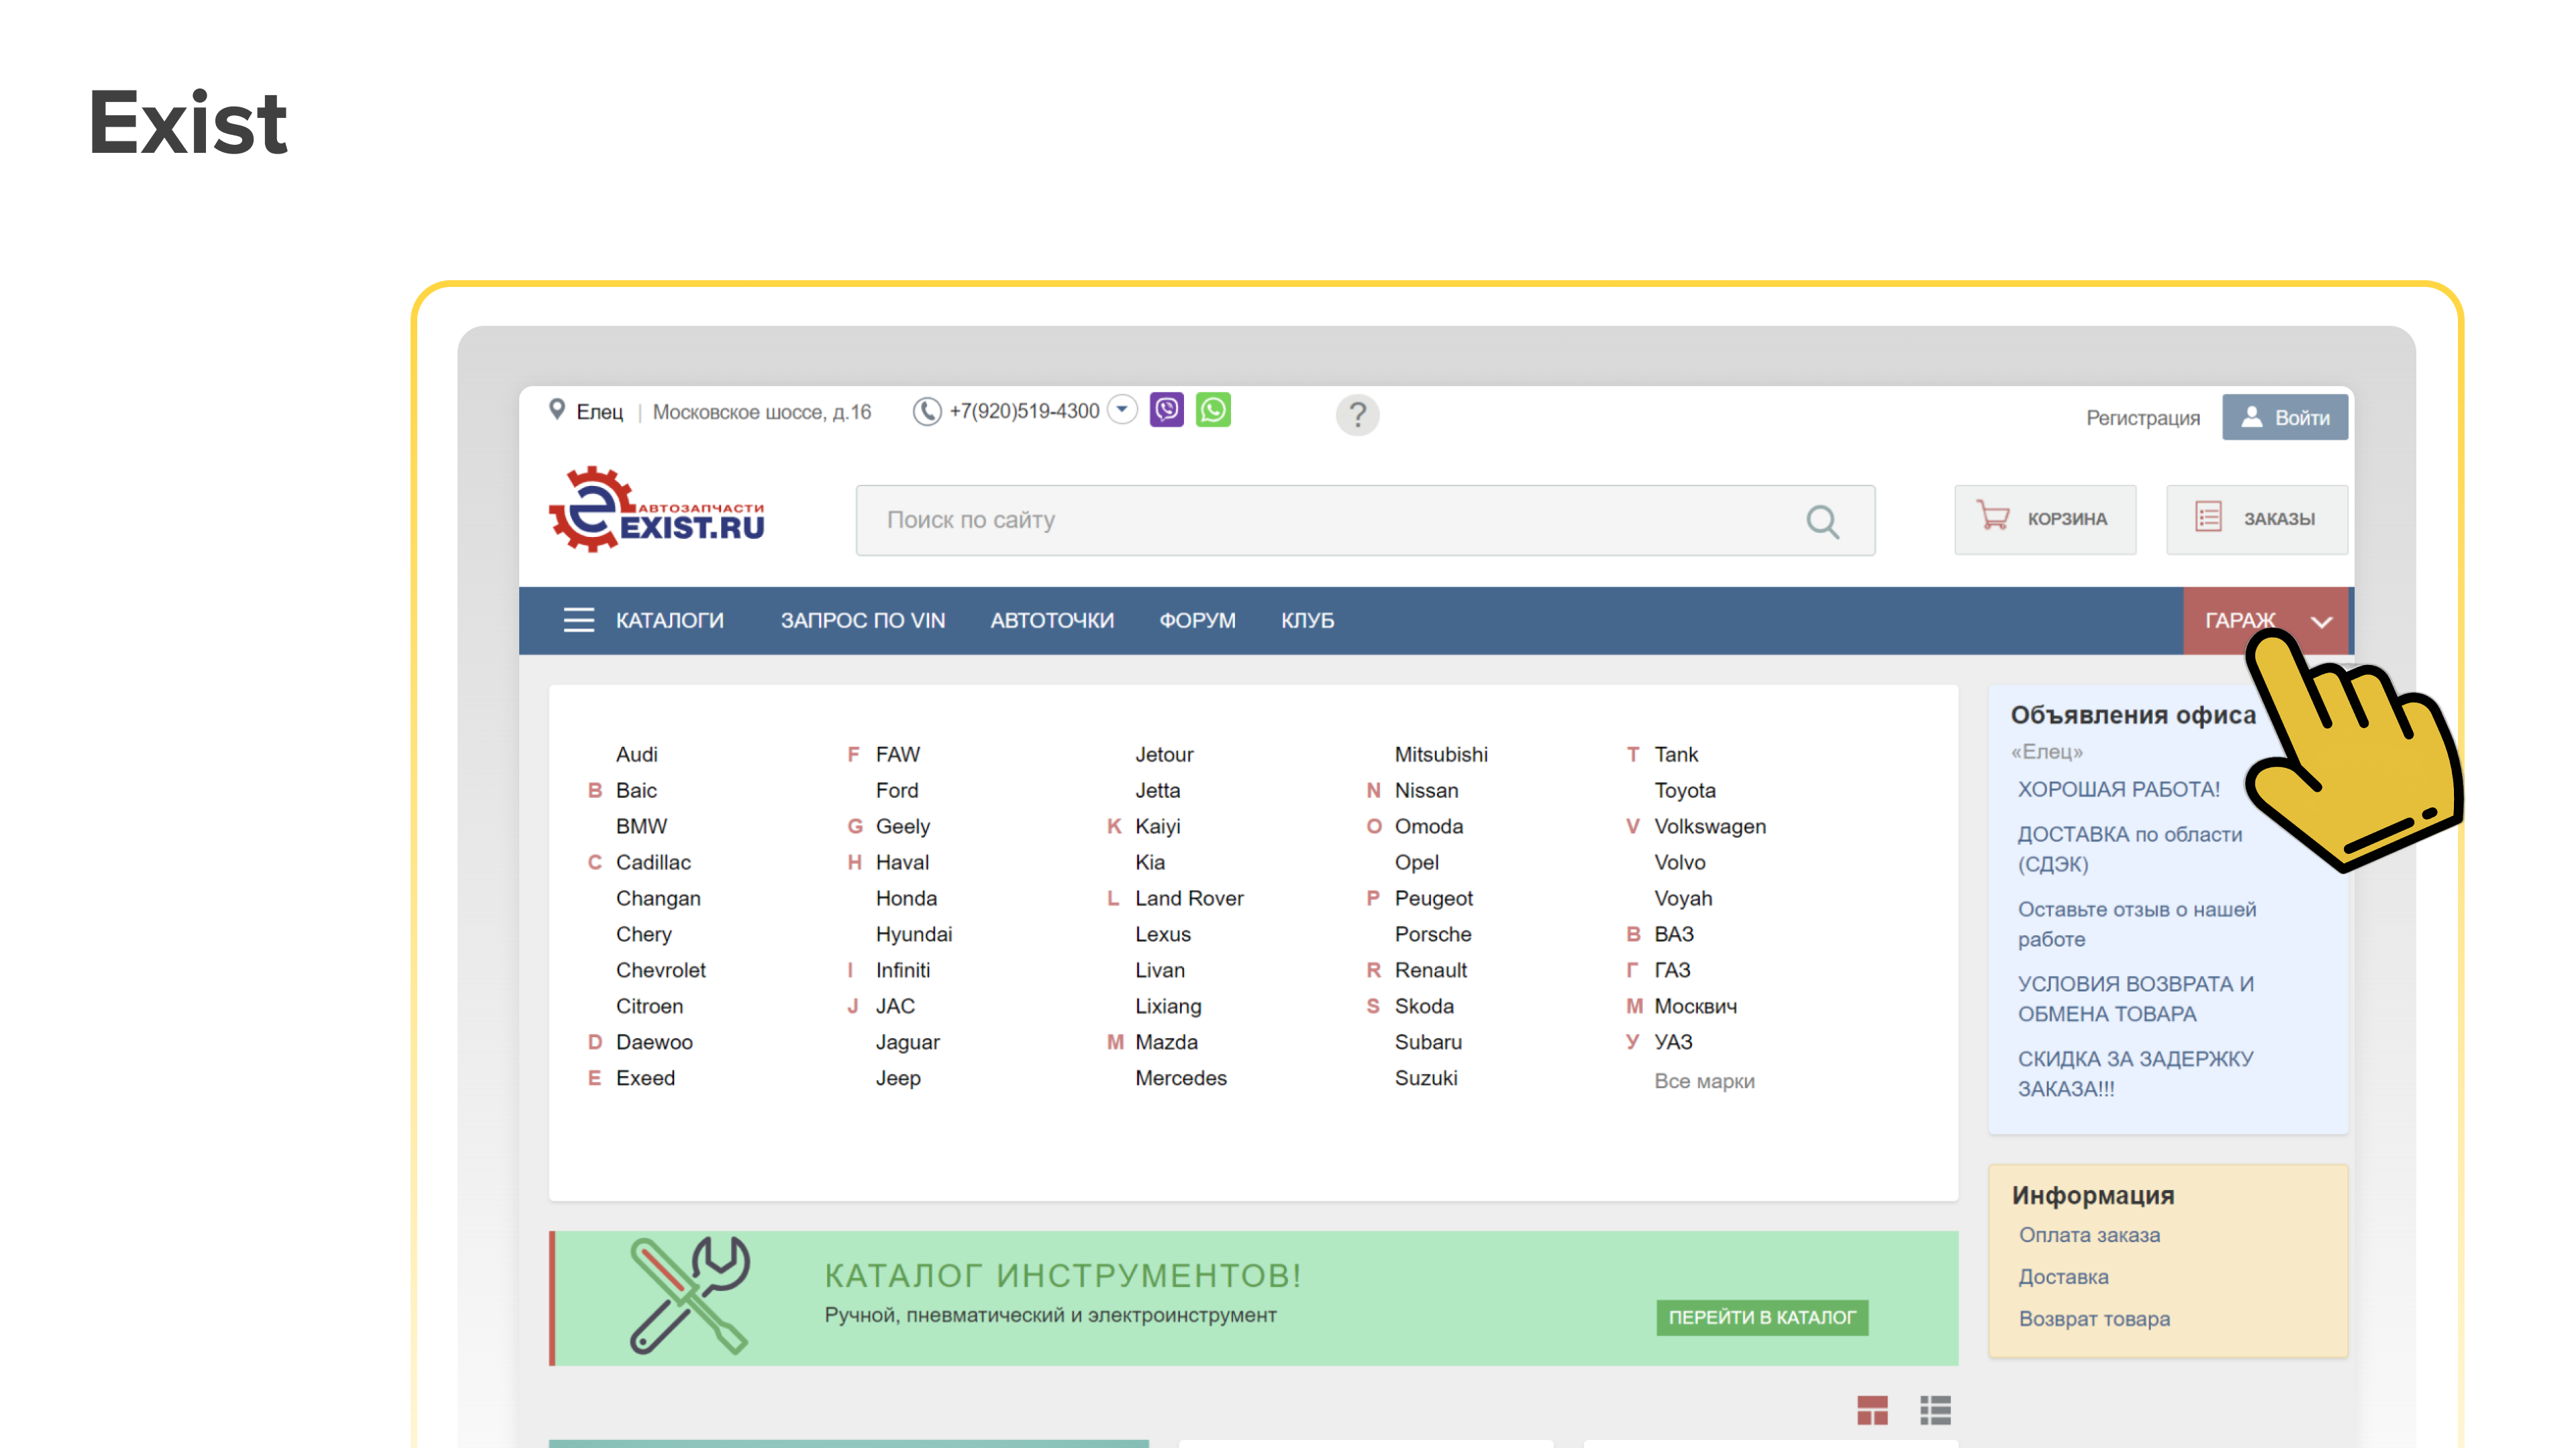Click the WhatsApp icon
The image size is (2576, 1448).
1213,411
